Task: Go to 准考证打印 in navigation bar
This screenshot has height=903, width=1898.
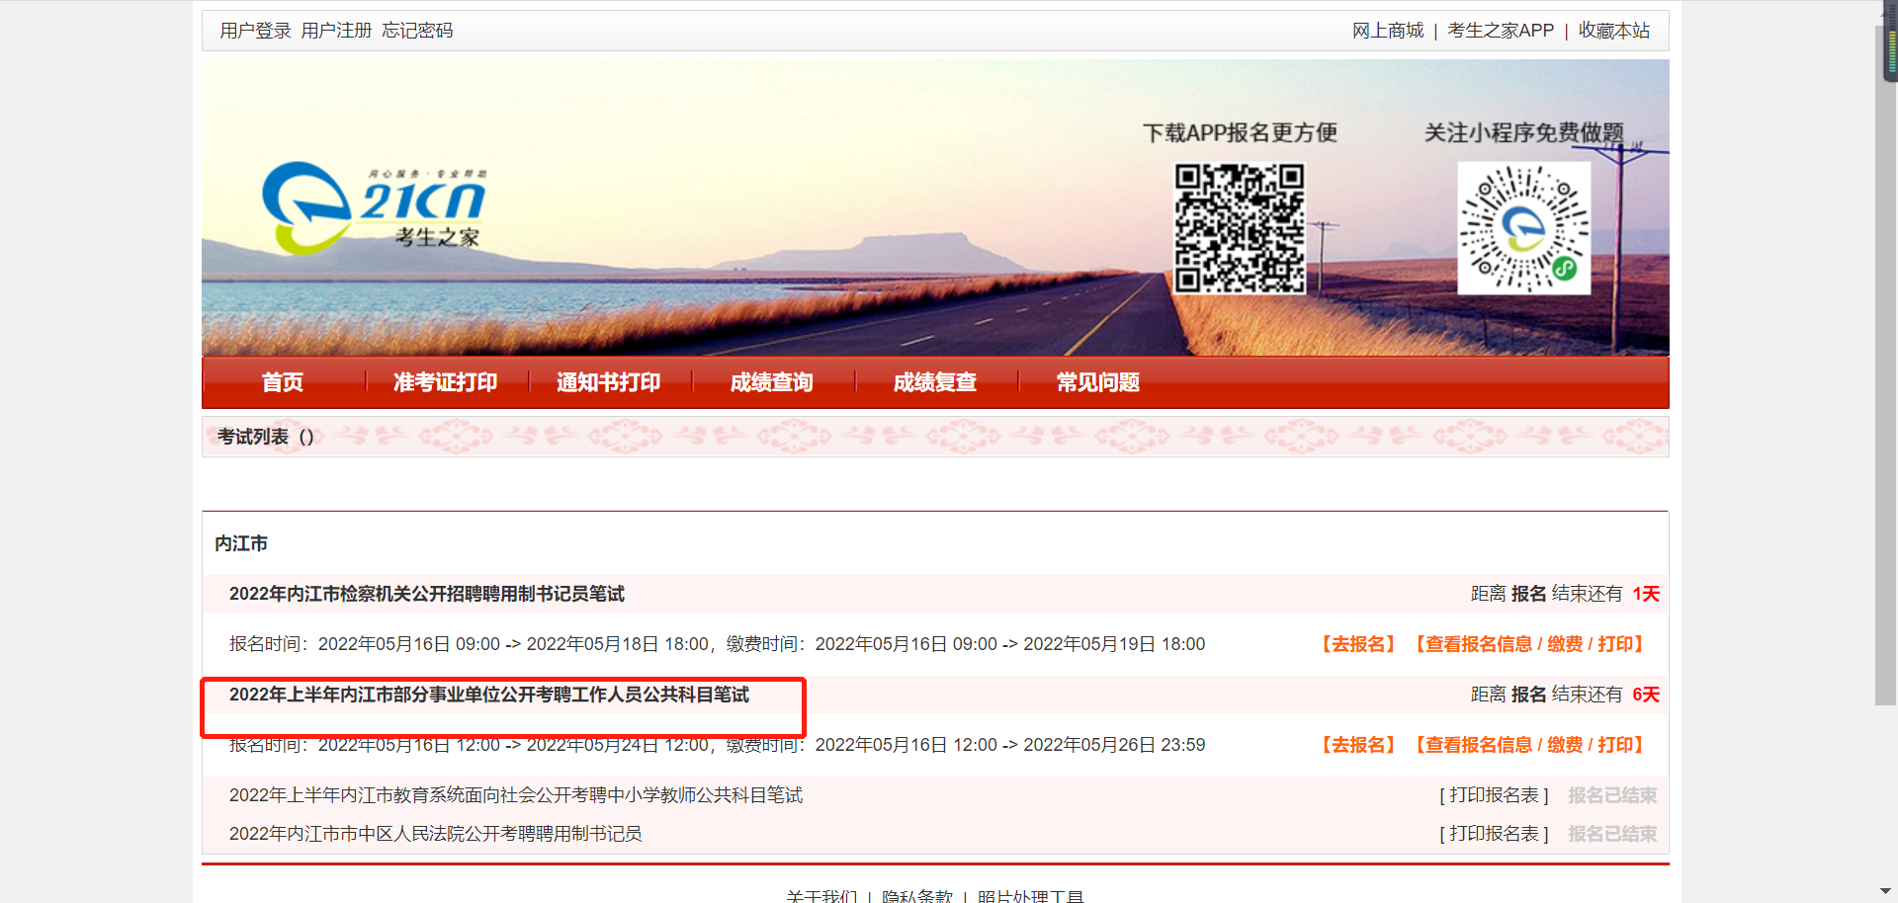Action: point(445,382)
